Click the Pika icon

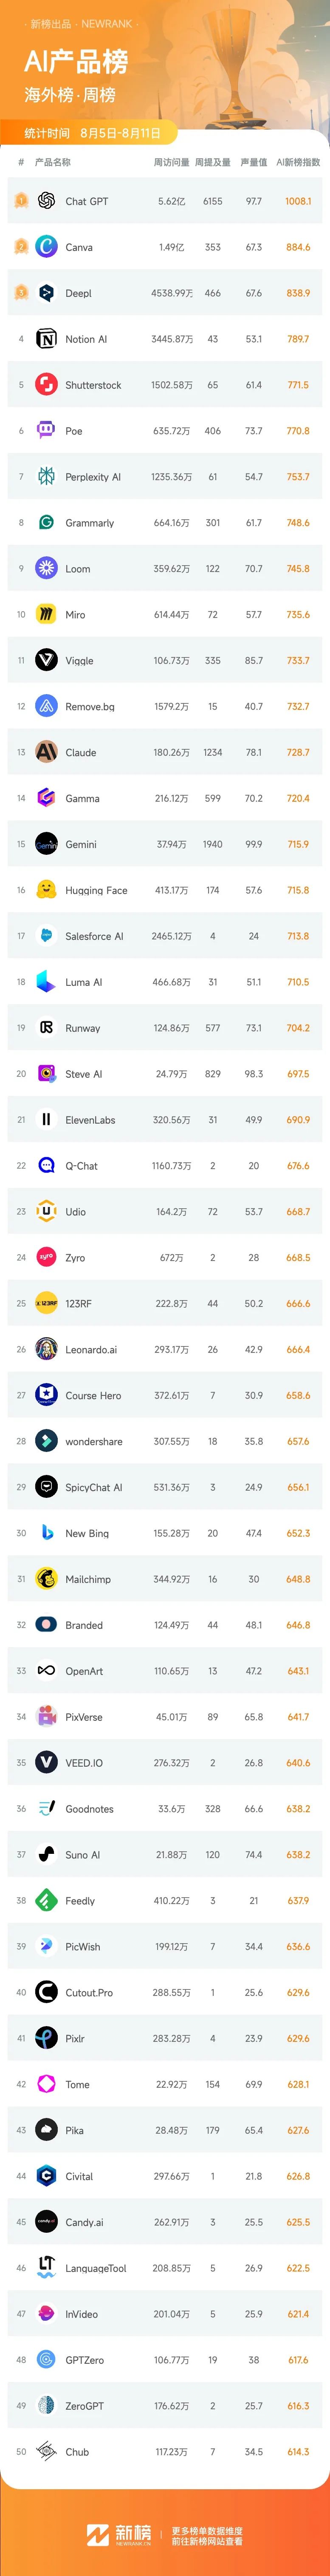tap(46, 2130)
